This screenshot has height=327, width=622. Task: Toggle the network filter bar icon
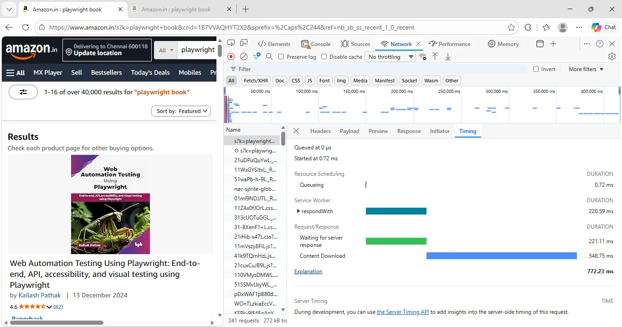point(257,56)
